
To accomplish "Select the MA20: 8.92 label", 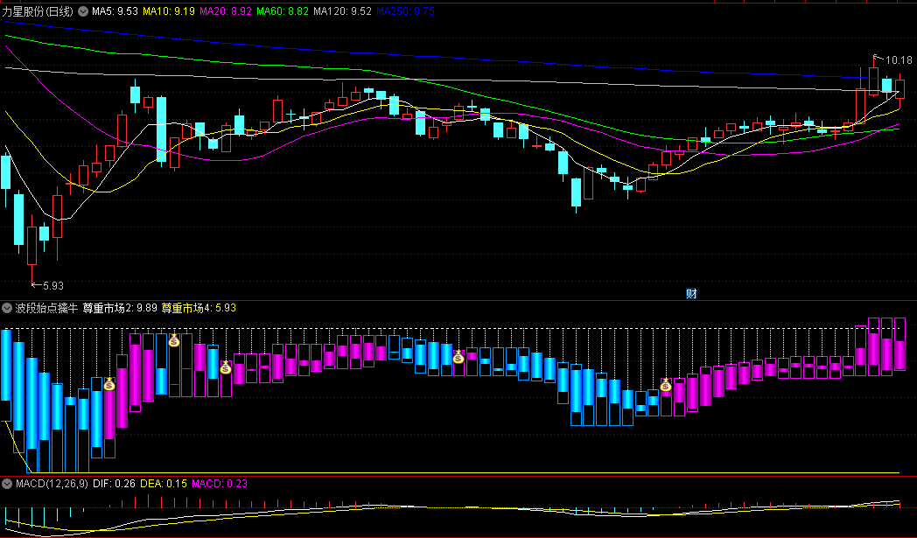I will click(x=226, y=10).
